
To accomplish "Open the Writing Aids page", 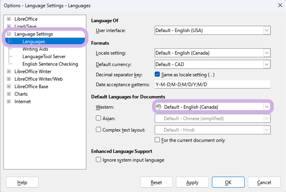I will click(35, 49).
